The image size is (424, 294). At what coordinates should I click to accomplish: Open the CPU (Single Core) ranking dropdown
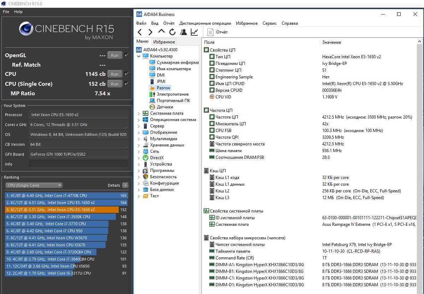pos(34,185)
